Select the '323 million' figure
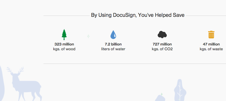This screenshot has width=226, height=101. (64, 44)
